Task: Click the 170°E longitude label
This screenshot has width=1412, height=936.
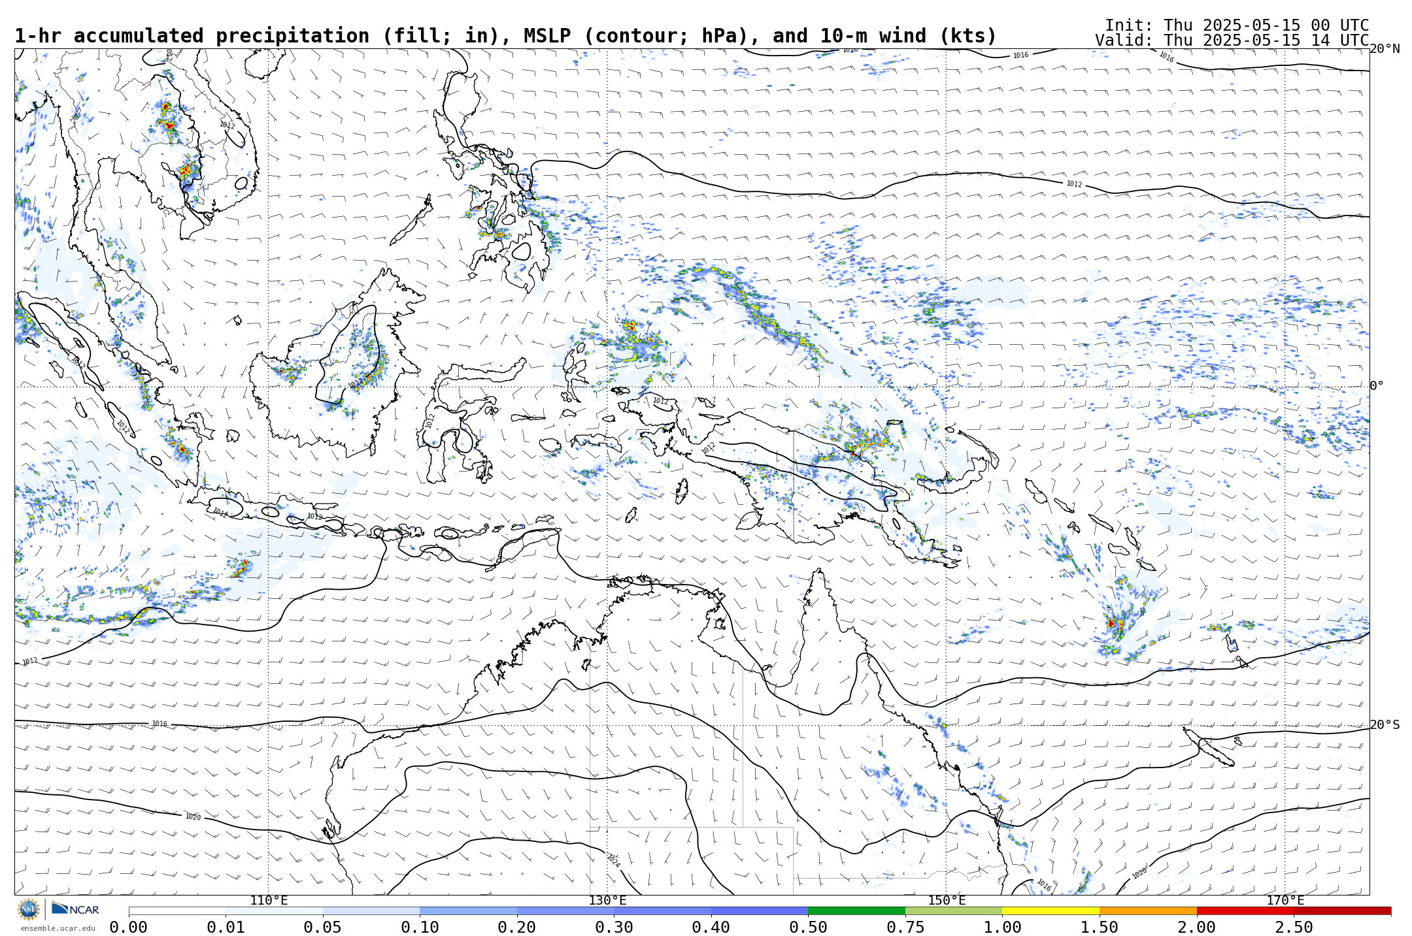Action: [x=1285, y=901]
